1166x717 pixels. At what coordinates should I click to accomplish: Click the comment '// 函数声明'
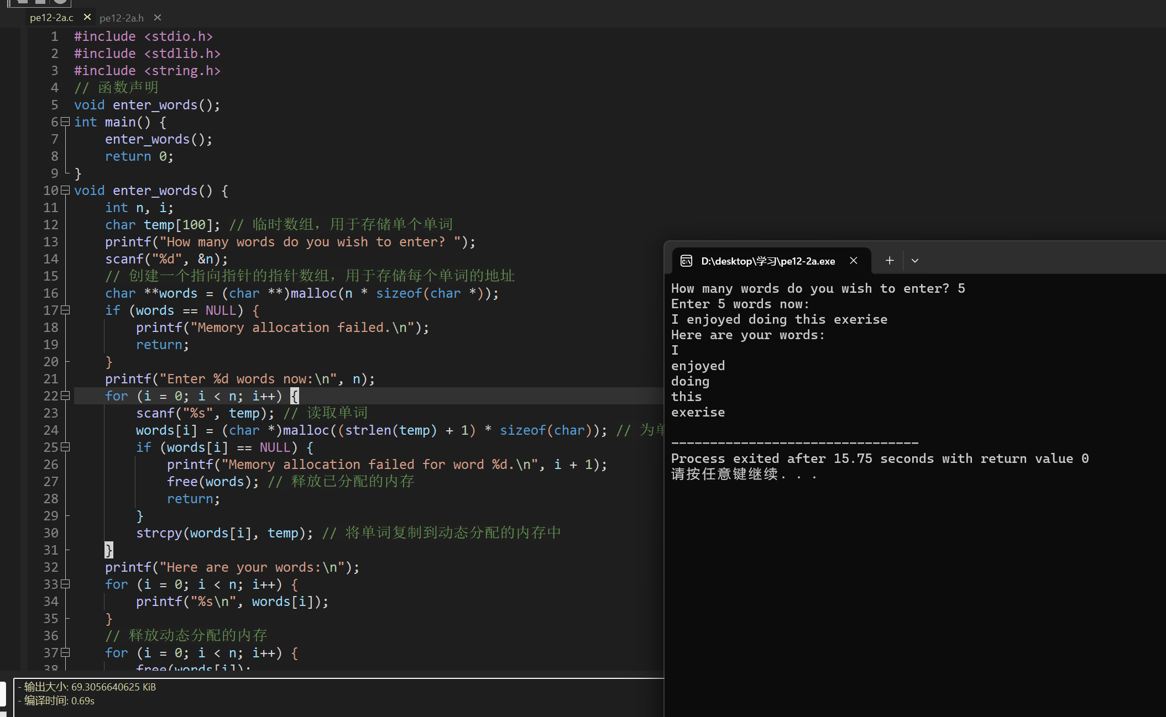tap(116, 88)
